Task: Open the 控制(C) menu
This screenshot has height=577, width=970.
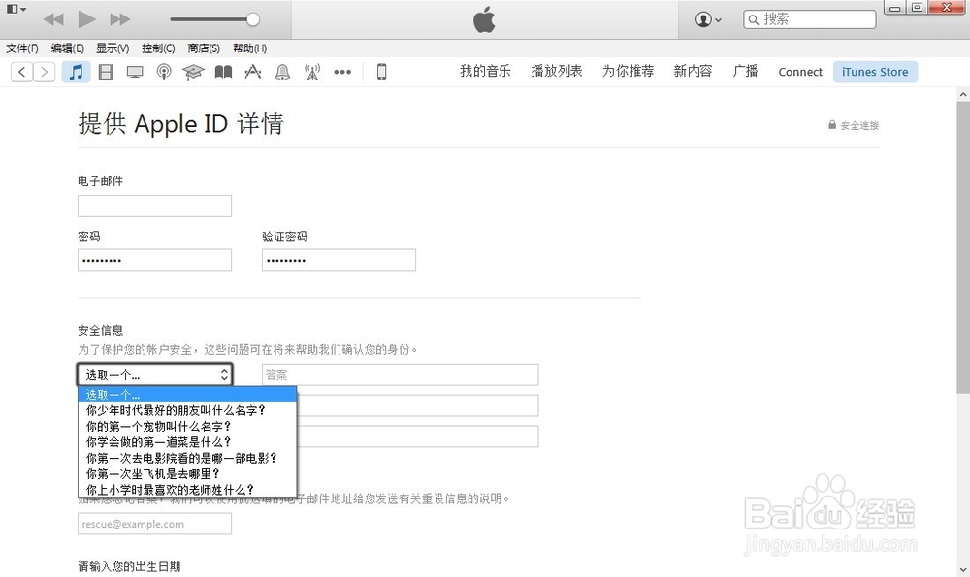Action: (158, 48)
